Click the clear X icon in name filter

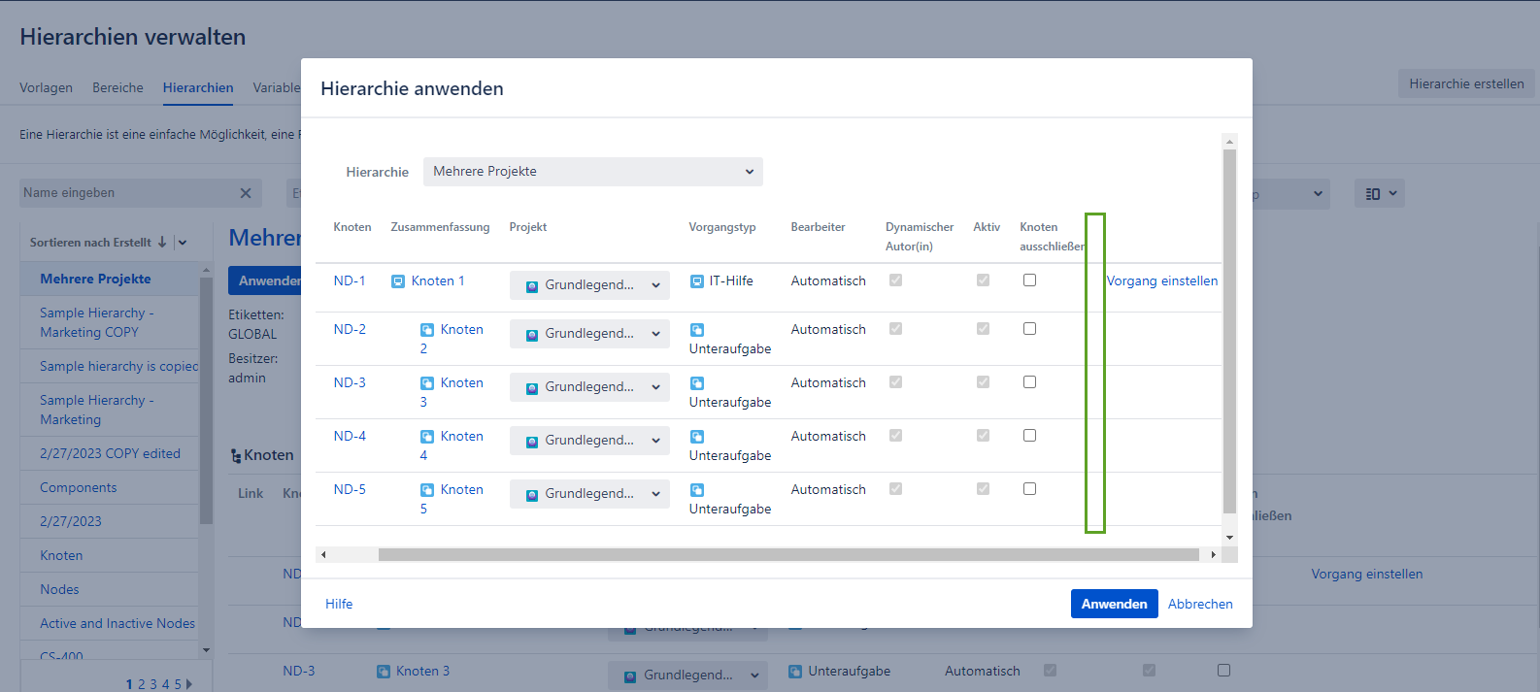[x=246, y=193]
